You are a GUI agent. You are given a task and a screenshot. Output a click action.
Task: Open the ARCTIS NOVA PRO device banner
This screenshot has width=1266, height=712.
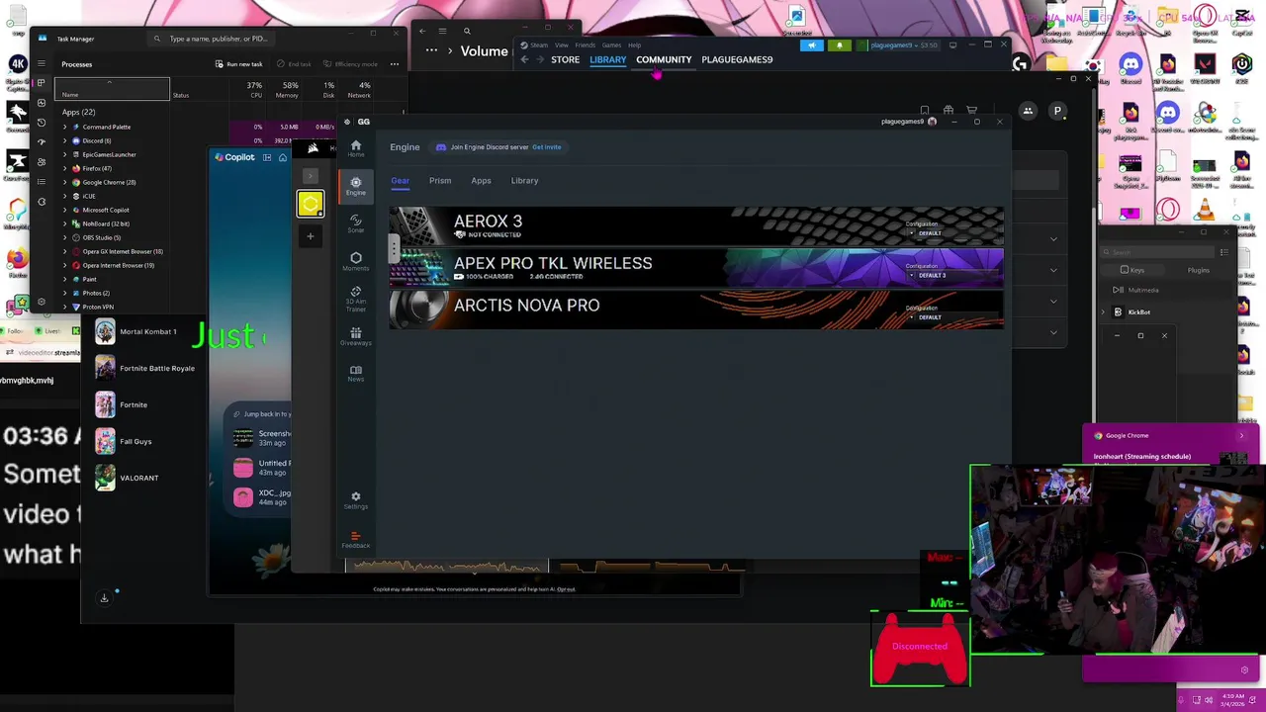[x=696, y=310]
